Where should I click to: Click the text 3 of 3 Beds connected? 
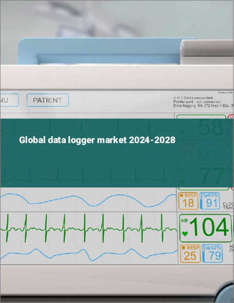tap(193, 98)
